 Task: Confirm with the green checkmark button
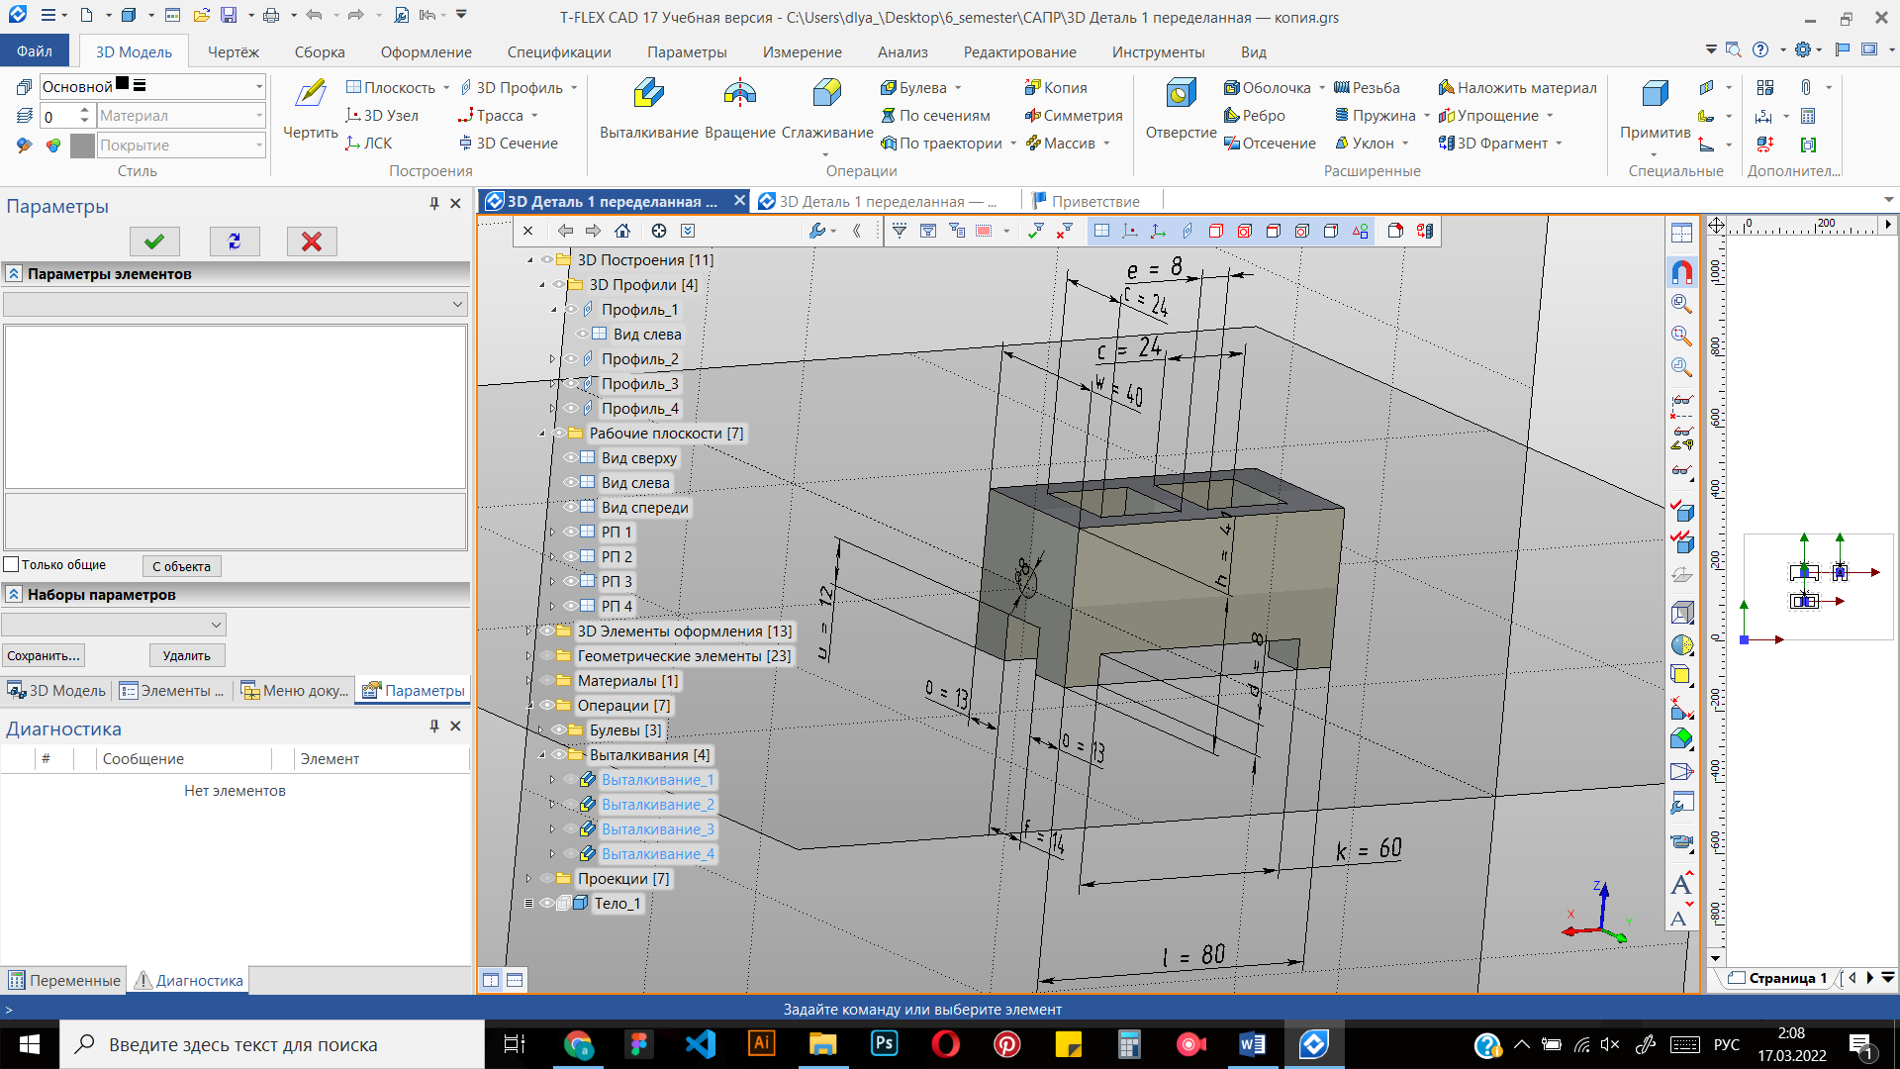154,242
